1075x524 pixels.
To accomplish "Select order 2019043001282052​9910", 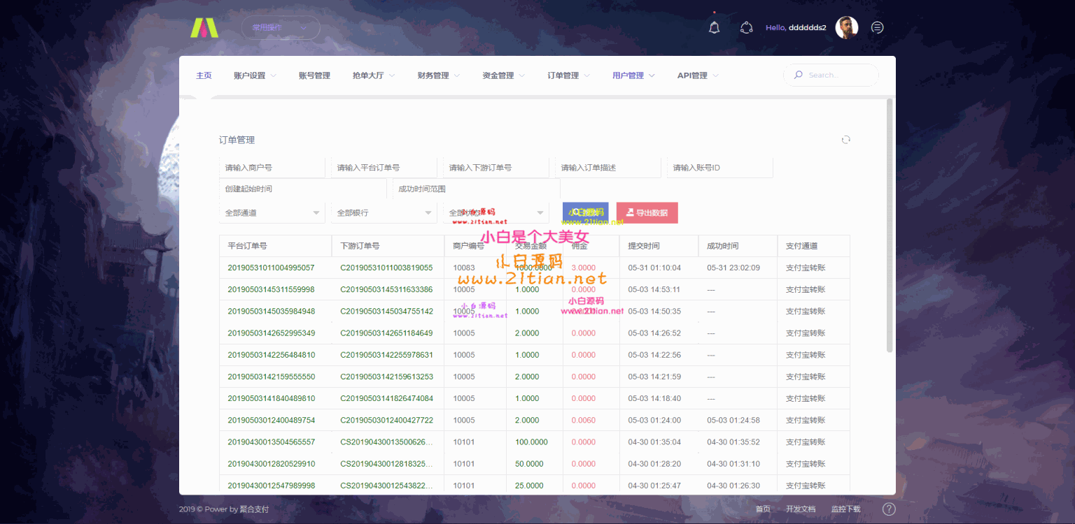I will coord(271,464).
